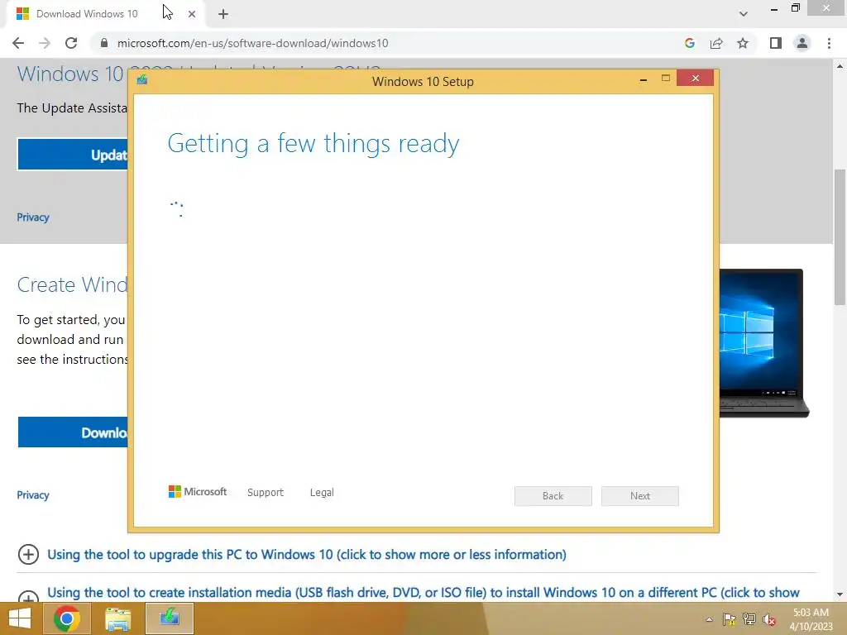Click the Chrome forward arrow
The width and height of the screenshot is (847, 635).
[x=45, y=43]
